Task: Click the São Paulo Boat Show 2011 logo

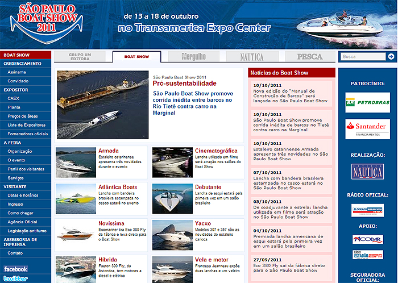Action: [x=47, y=23]
